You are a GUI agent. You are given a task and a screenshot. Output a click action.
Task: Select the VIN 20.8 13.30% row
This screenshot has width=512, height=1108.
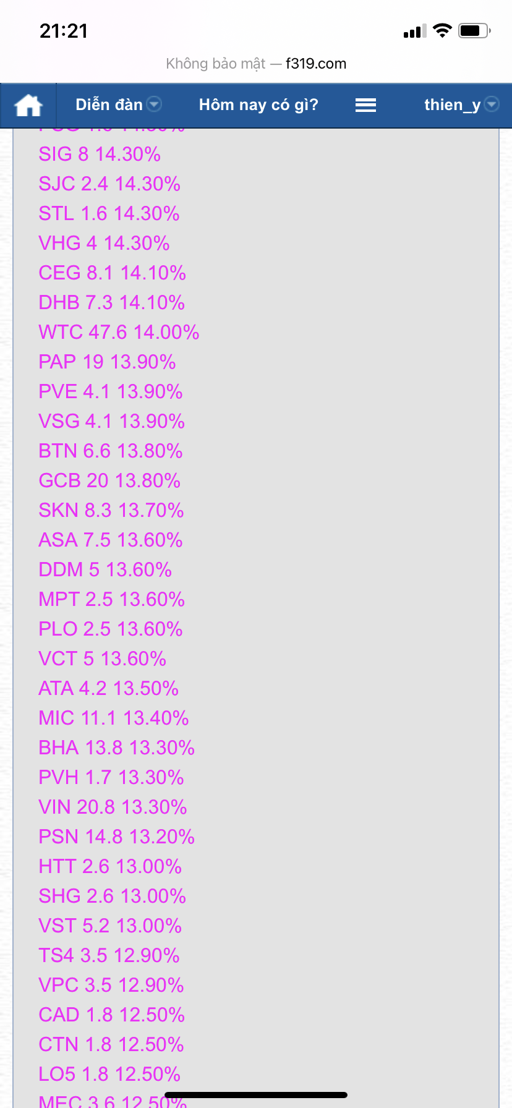(113, 807)
